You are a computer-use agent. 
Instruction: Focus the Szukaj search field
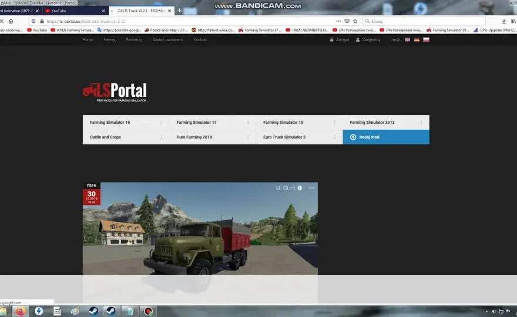point(424,21)
